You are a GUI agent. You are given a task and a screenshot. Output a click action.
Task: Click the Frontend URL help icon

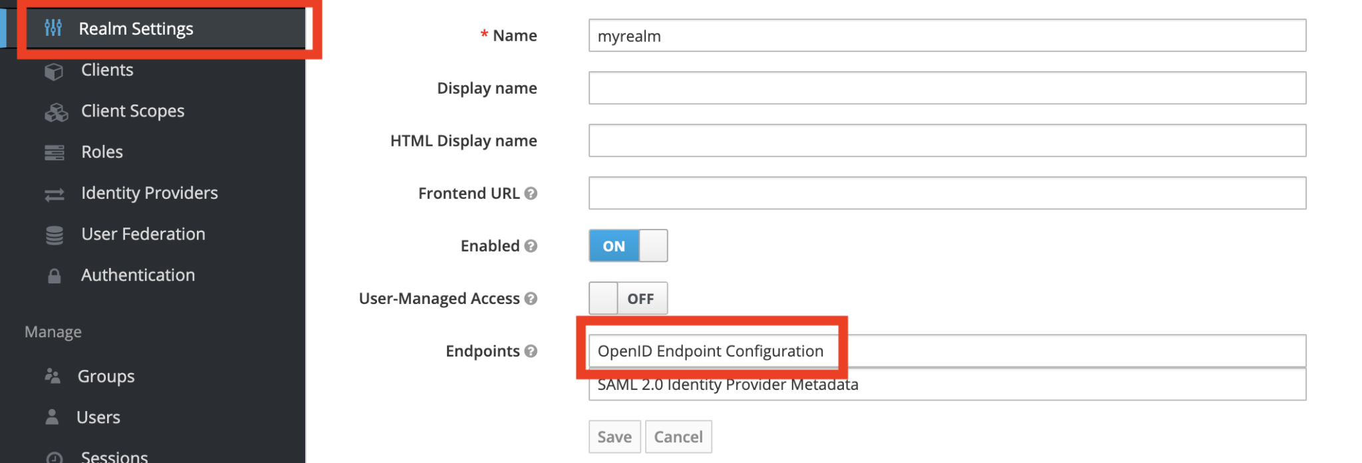click(x=531, y=194)
